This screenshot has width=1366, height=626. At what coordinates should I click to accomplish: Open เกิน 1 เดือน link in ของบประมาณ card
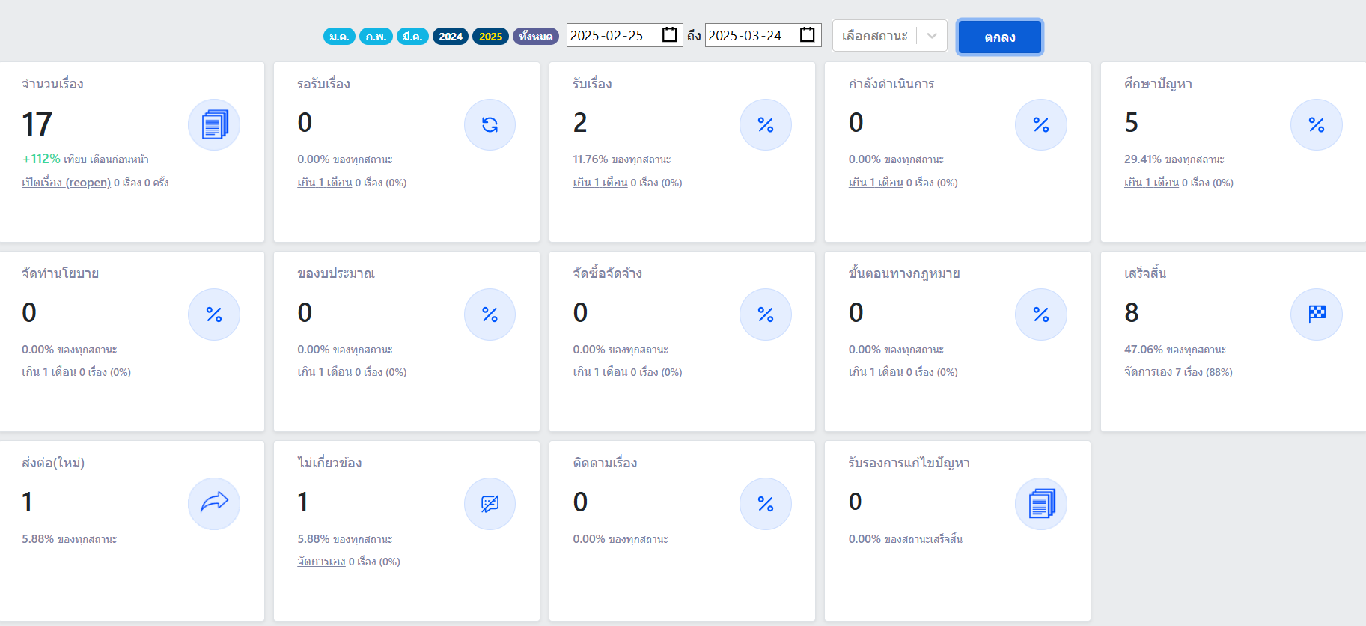(324, 372)
